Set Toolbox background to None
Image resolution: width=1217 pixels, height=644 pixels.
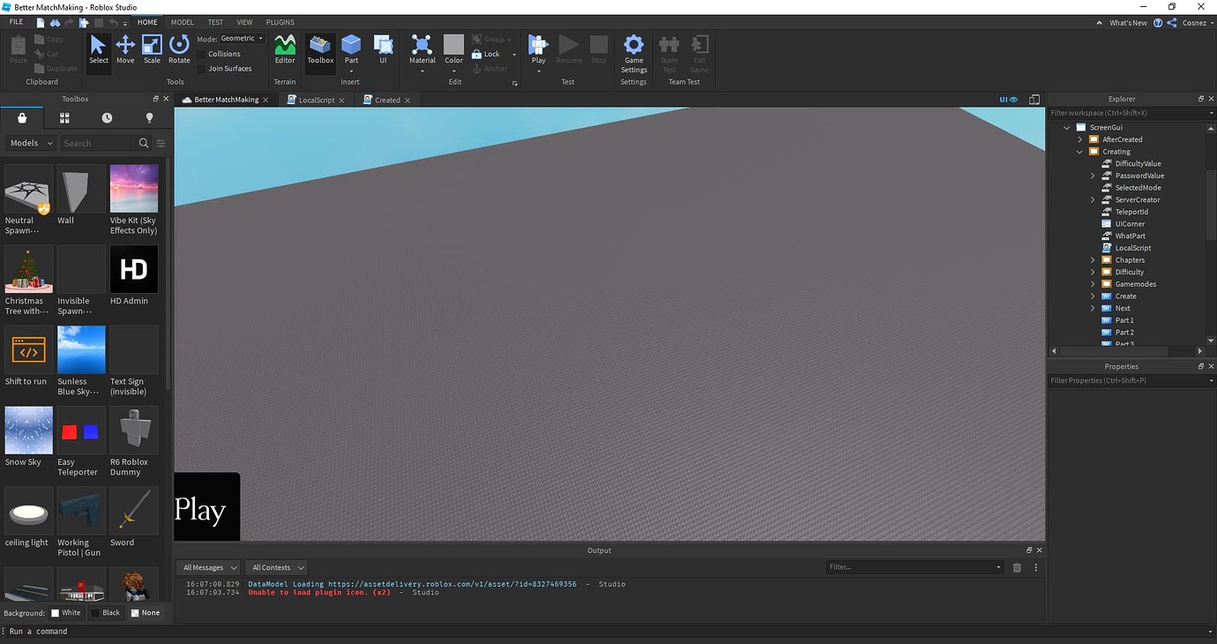coord(146,612)
